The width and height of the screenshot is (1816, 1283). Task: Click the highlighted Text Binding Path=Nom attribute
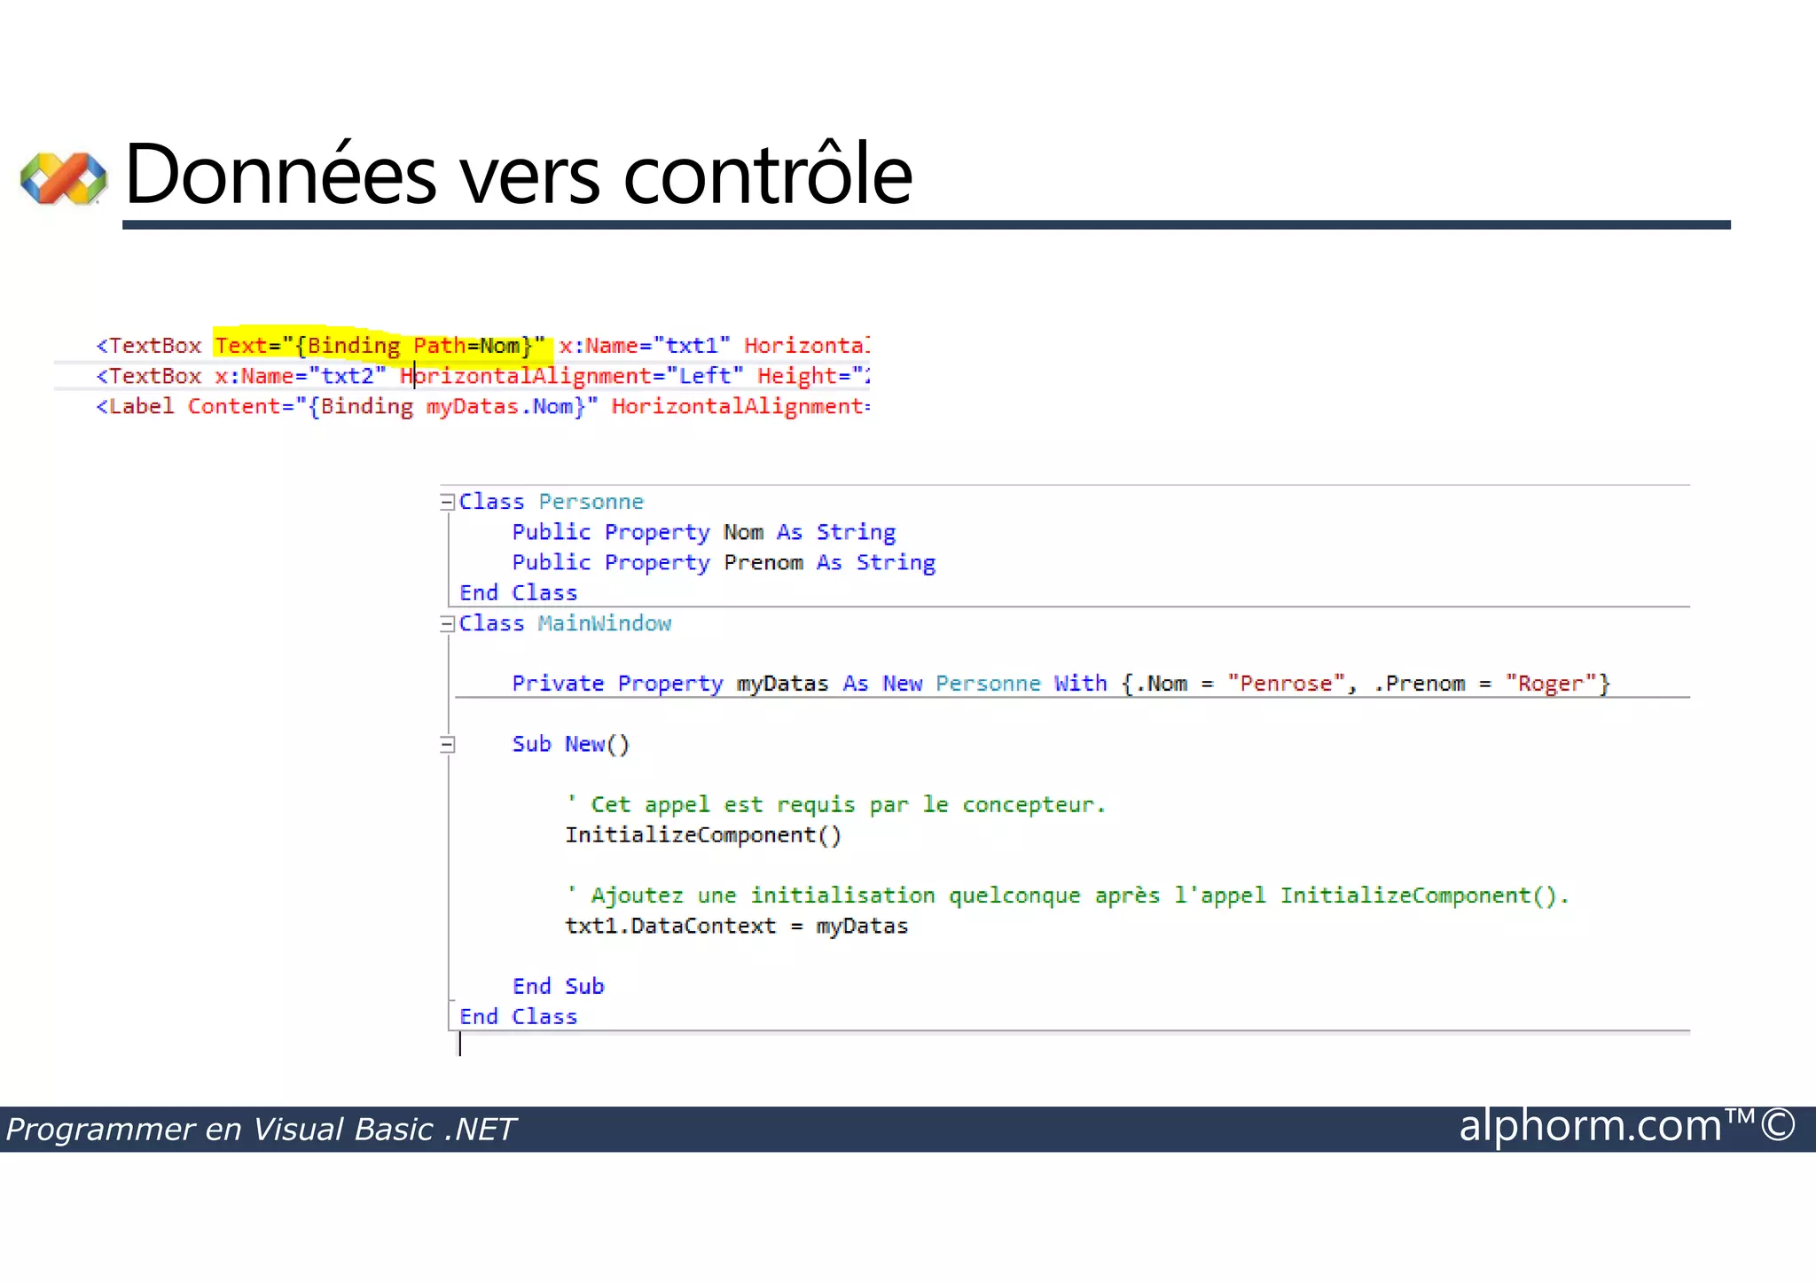click(x=380, y=345)
